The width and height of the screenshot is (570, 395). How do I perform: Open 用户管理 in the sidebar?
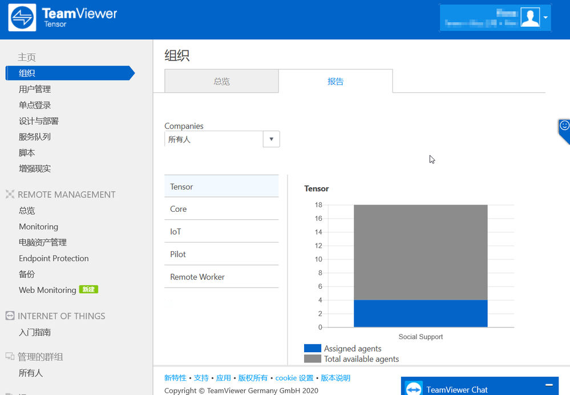pyautogui.click(x=35, y=89)
